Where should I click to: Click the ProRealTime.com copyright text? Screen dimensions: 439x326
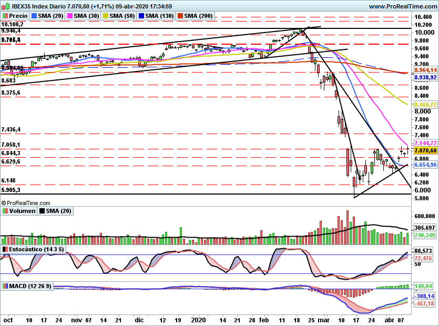pos(26,203)
